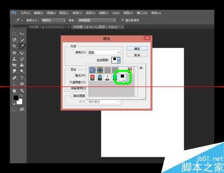
Task: Choose the yellow and blue striped pattern thumbnail
Action: pyautogui.click(x=100, y=70)
